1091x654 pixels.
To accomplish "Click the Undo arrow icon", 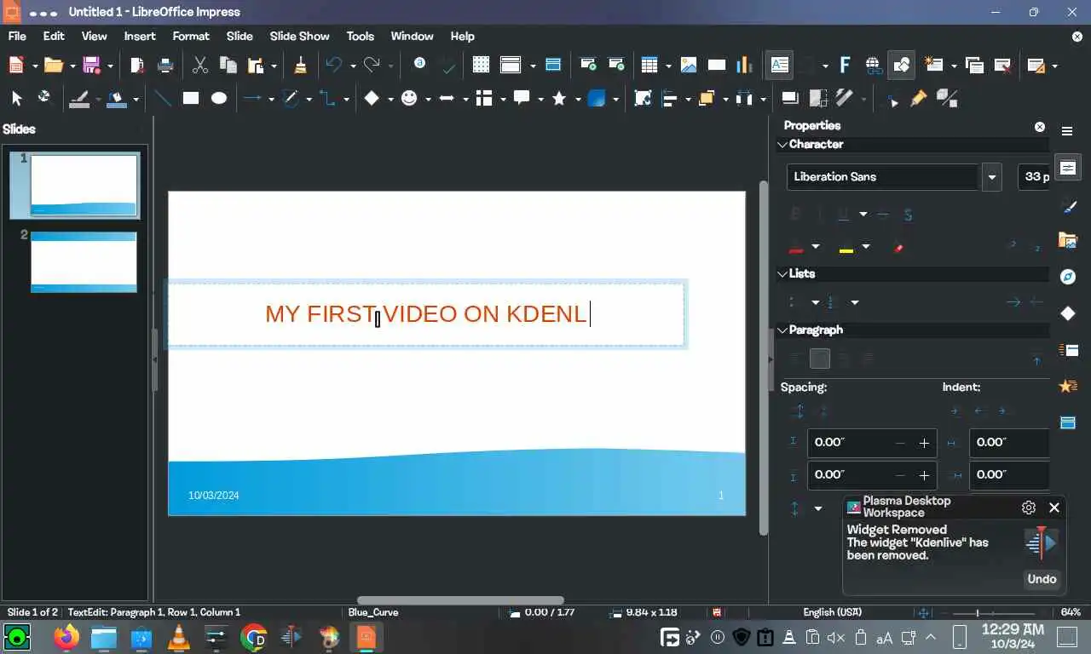I will tap(333, 65).
